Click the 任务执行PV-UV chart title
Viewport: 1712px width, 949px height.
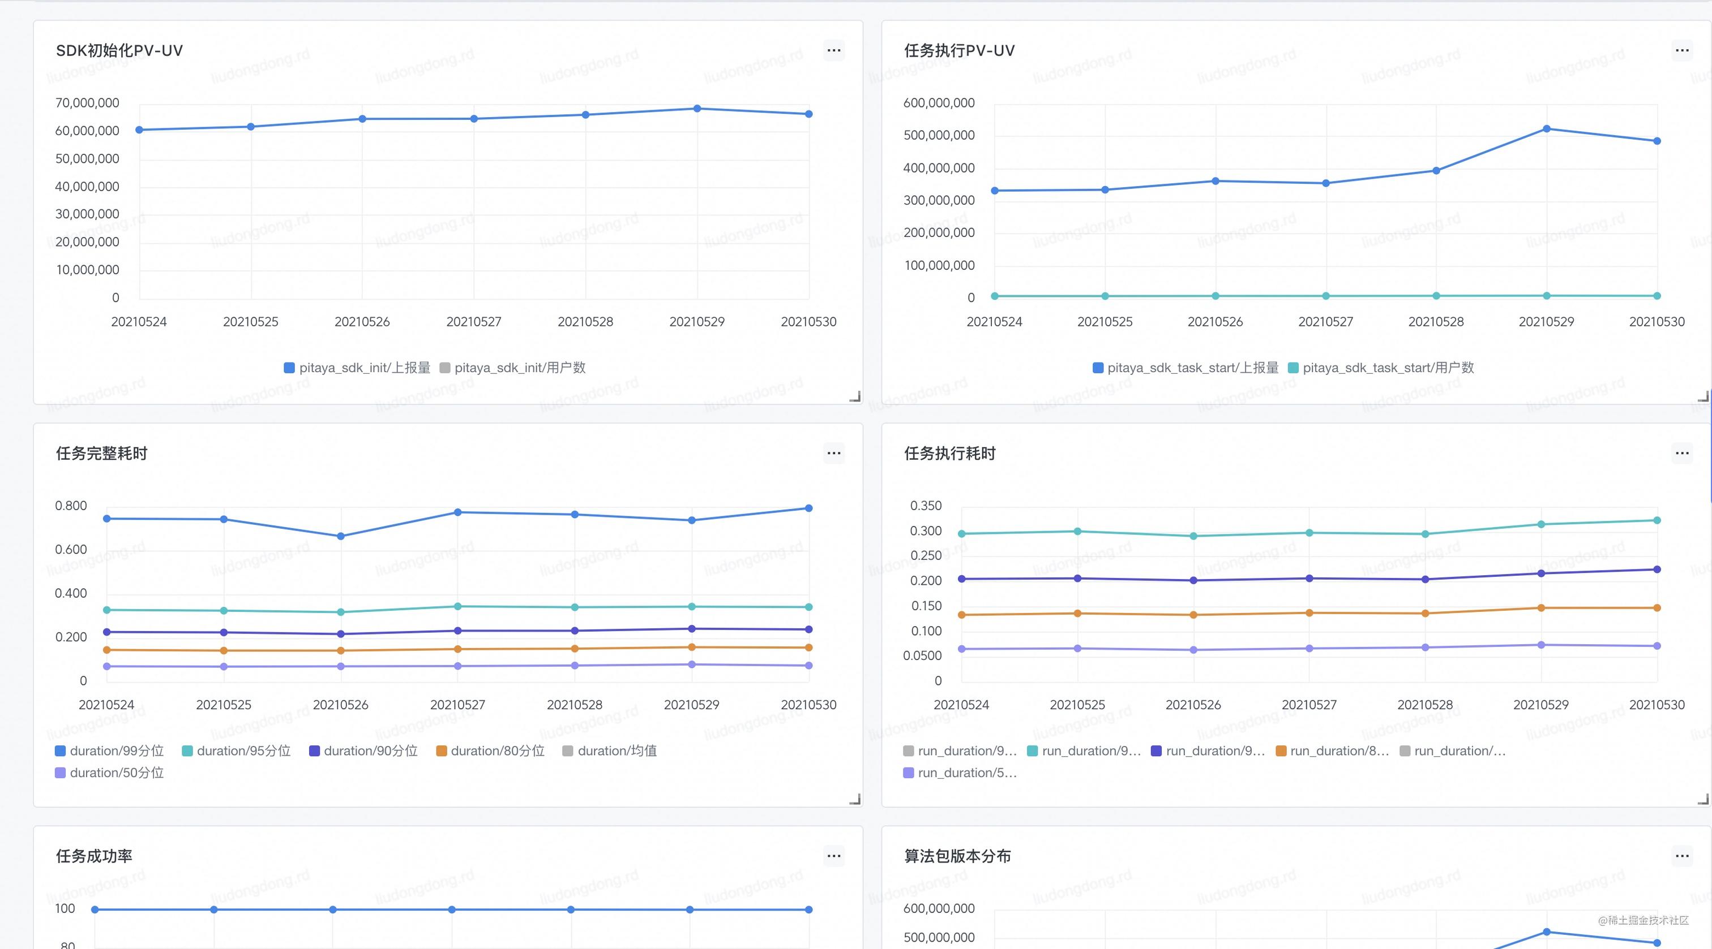(960, 50)
